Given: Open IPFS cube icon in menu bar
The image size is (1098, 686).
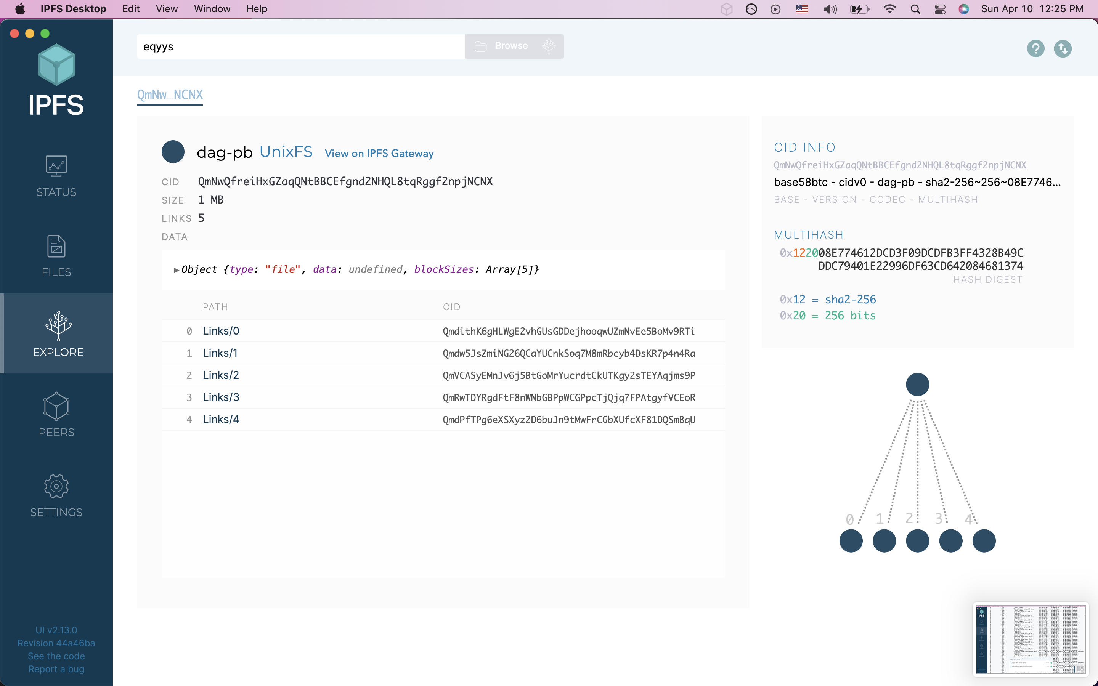Looking at the screenshot, I should 726,9.
